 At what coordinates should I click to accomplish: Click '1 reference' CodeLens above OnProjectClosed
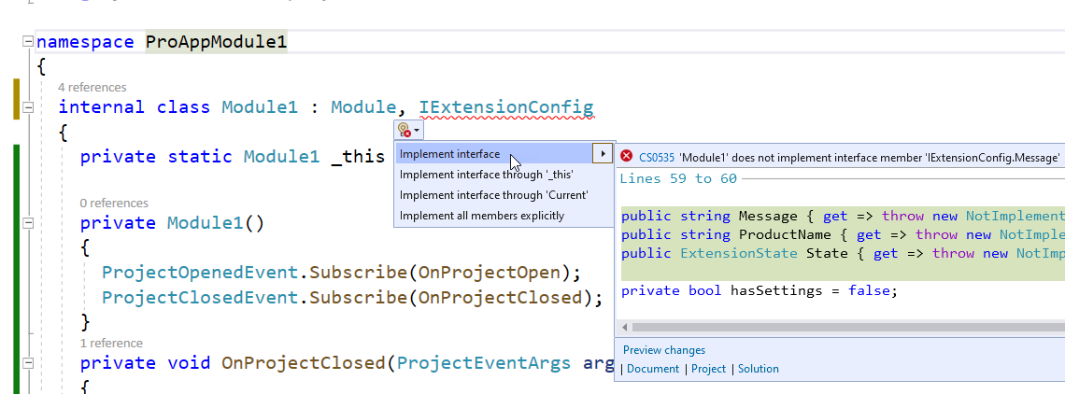pos(111,343)
